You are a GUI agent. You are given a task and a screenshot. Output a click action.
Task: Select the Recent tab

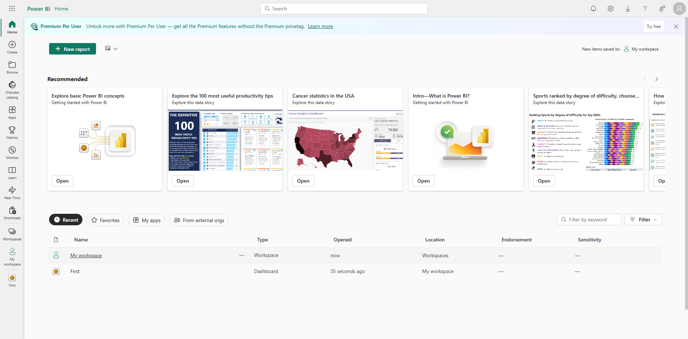point(66,220)
